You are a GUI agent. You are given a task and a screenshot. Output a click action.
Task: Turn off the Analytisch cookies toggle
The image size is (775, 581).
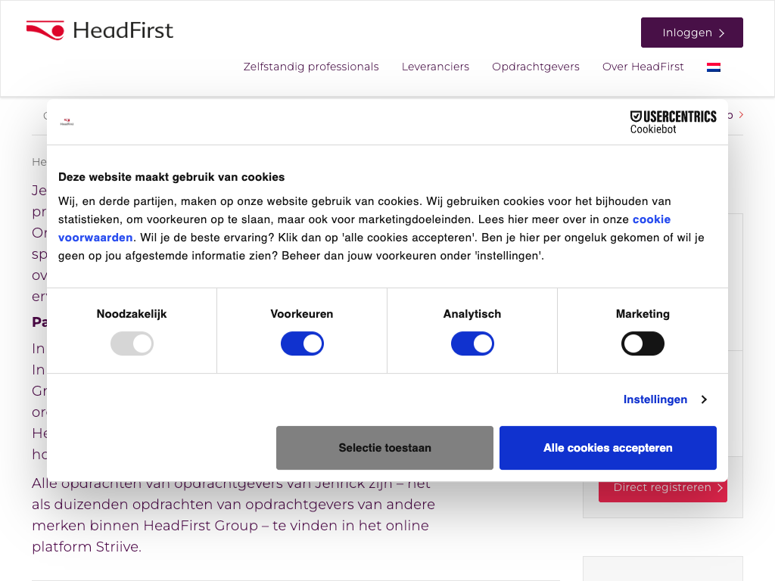click(472, 344)
